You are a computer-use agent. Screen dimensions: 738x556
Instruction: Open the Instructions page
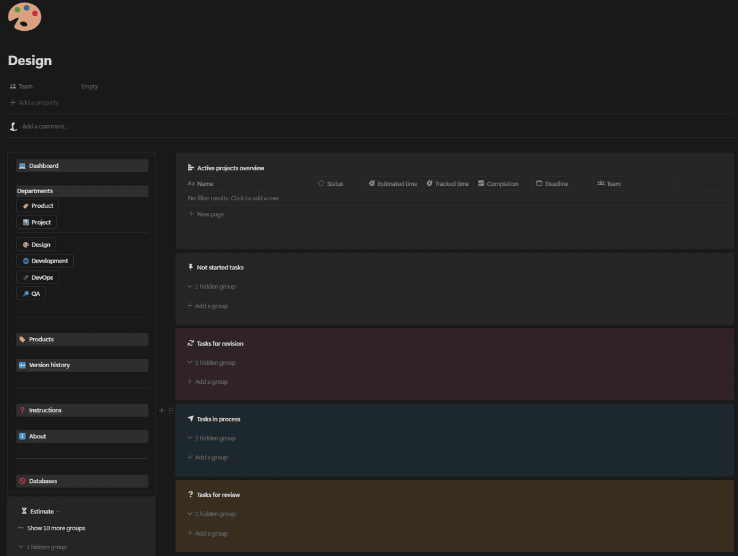tap(45, 410)
